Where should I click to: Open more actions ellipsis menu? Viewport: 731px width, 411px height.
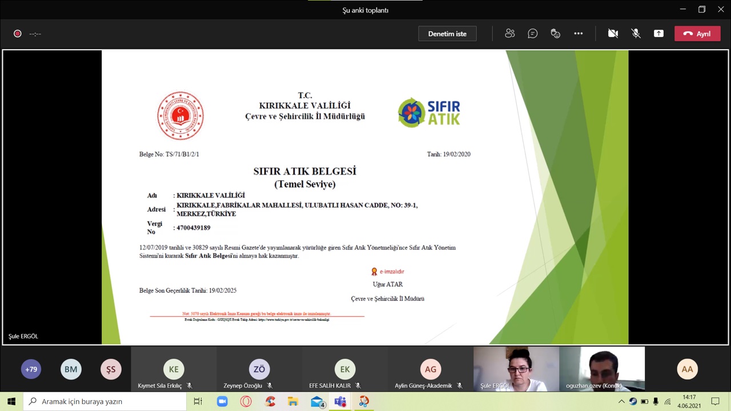coord(579,34)
